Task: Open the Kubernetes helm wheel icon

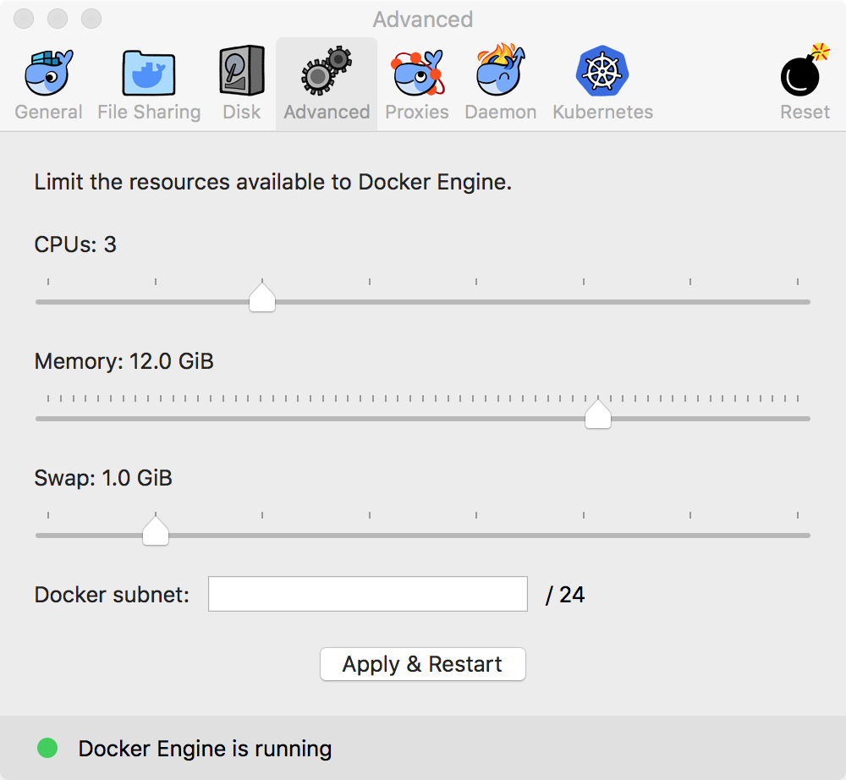Action: [602, 71]
